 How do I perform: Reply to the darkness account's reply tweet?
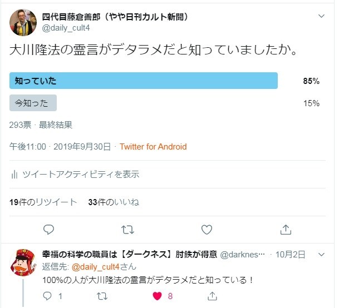(48, 296)
